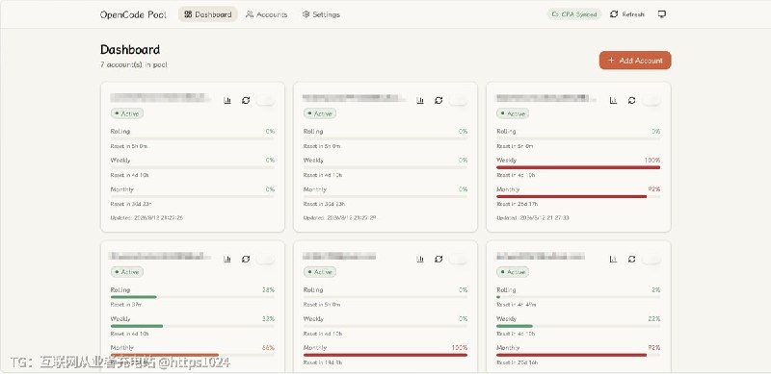Click the Refresh button in the header
771x374 pixels.
click(627, 14)
